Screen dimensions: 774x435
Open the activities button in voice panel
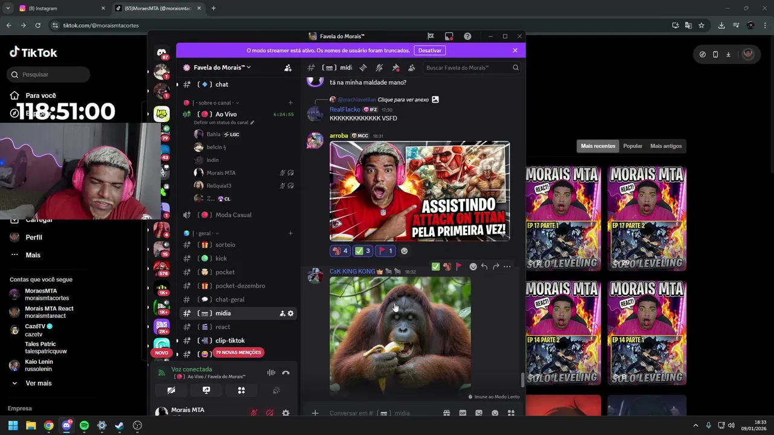tap(241, 390)
